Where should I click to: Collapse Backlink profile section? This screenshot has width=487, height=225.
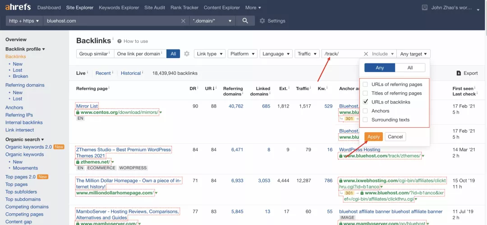(25, 49)
